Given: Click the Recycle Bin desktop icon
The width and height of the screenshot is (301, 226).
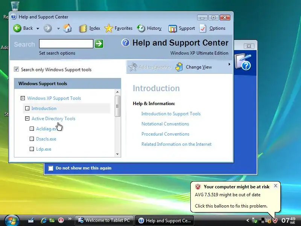Looking at the screenshot, I should 15,6.
